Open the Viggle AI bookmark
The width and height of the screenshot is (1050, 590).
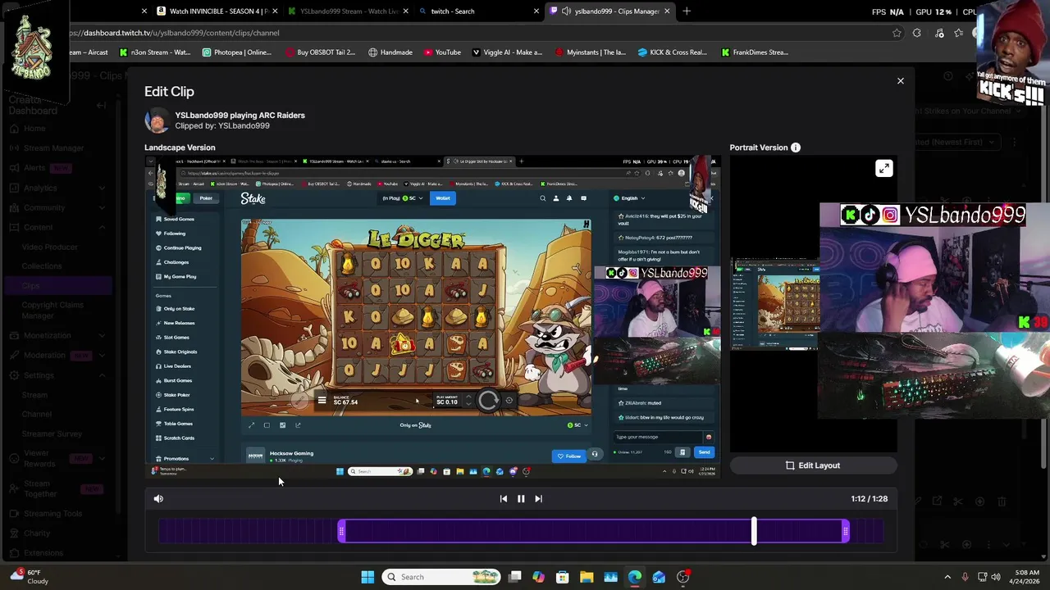[507, 52]
